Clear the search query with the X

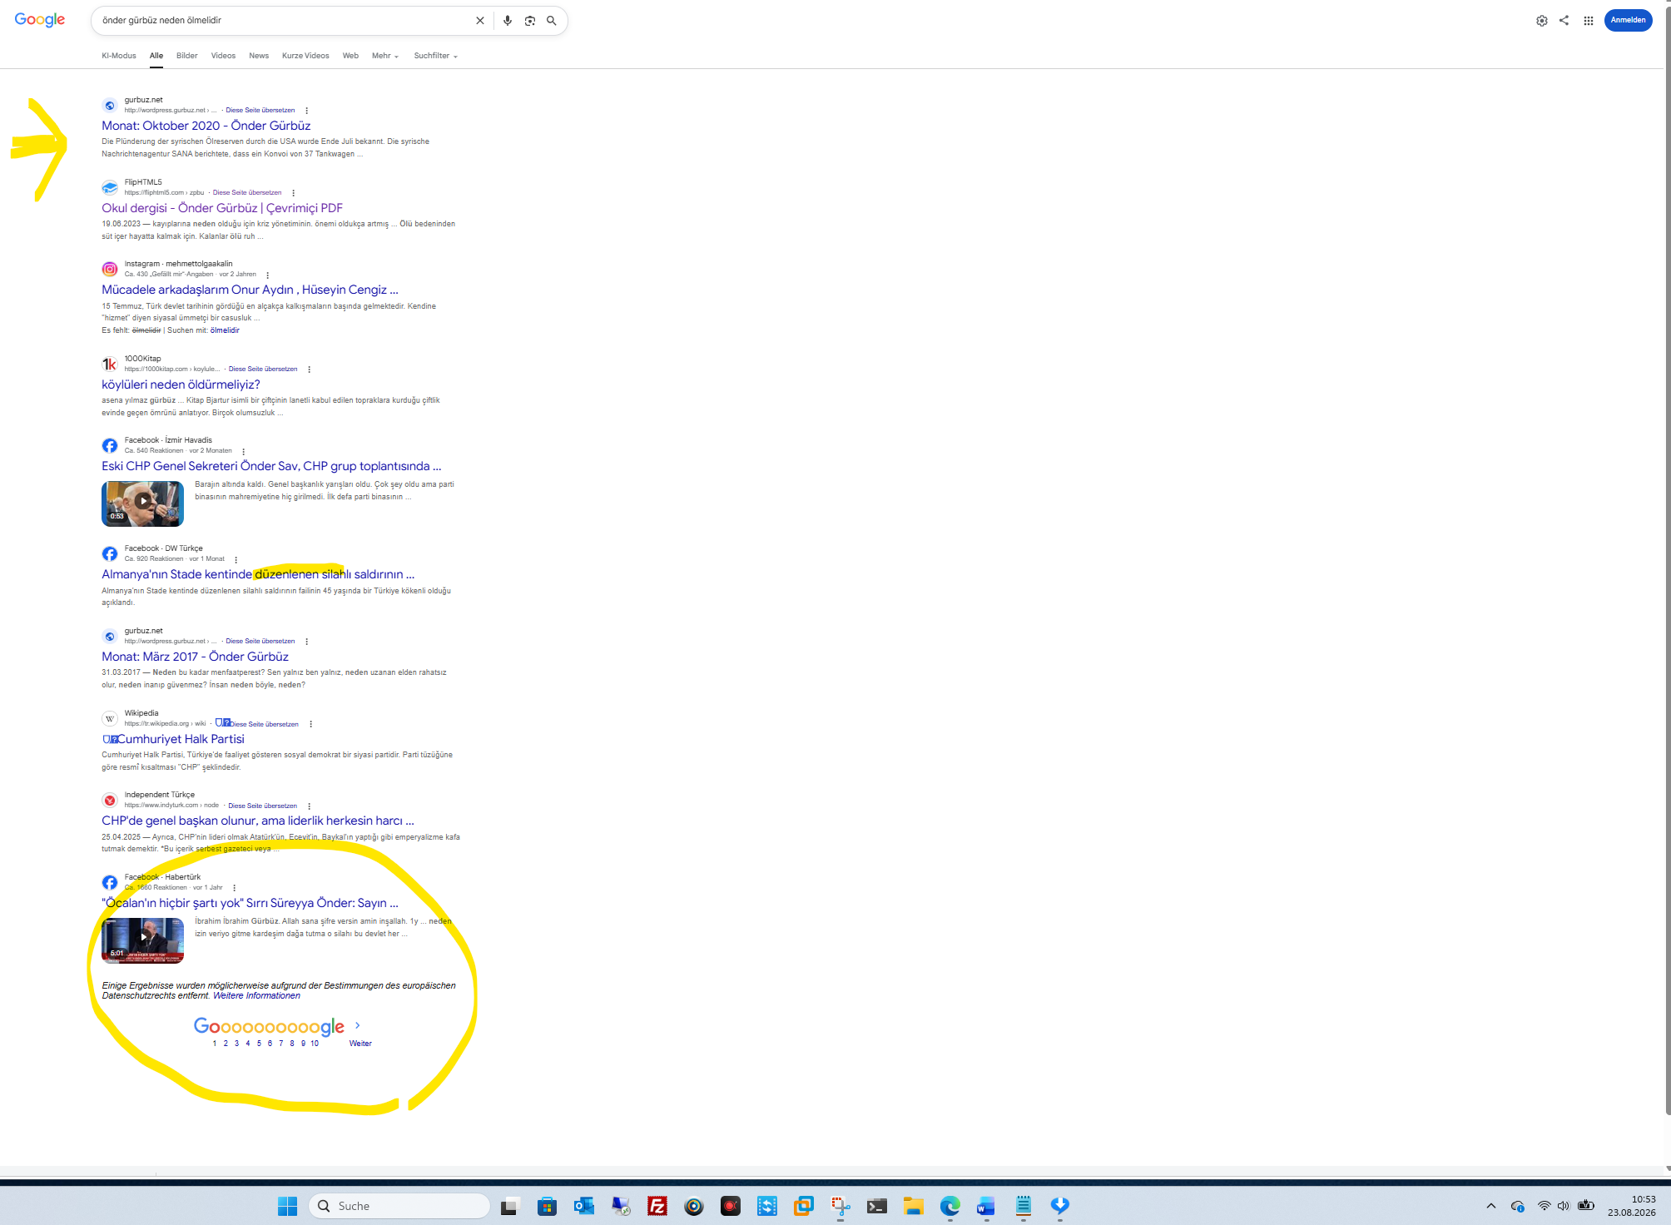point(480,21)
